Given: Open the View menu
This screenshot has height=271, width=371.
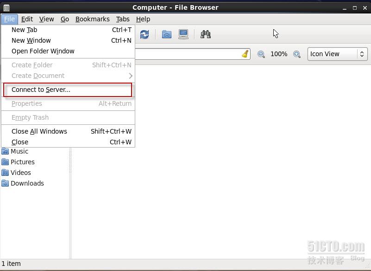Looking at the screenshot, I should click(x=47, y=19).
